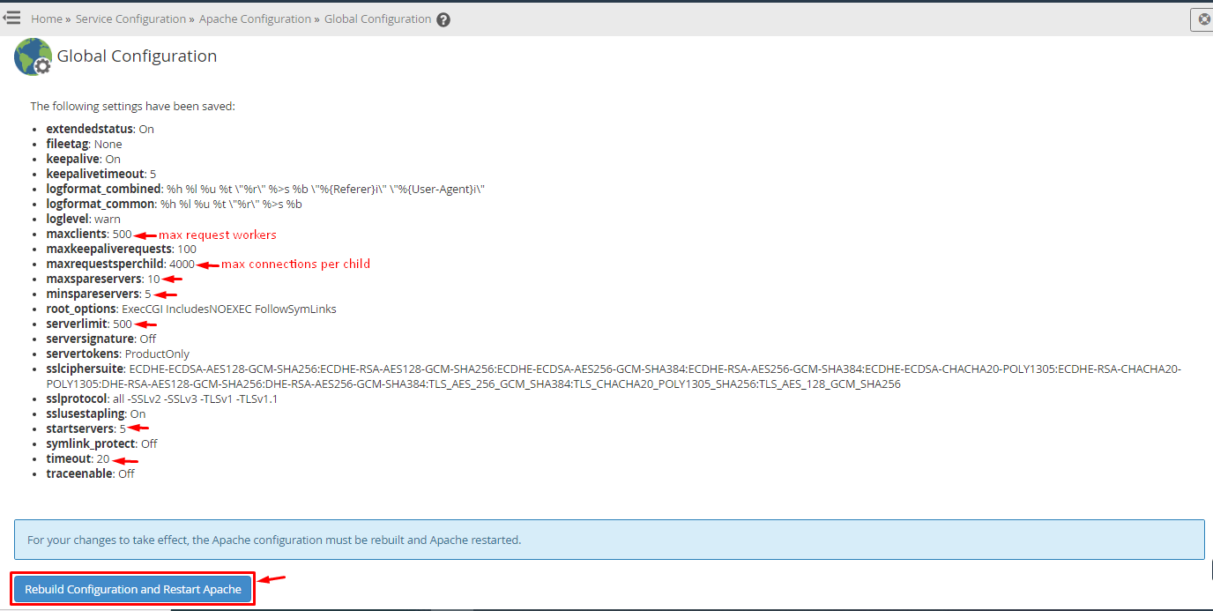
Task: Click the Global Configuration breadcrumb link
Action: (378, 19)
